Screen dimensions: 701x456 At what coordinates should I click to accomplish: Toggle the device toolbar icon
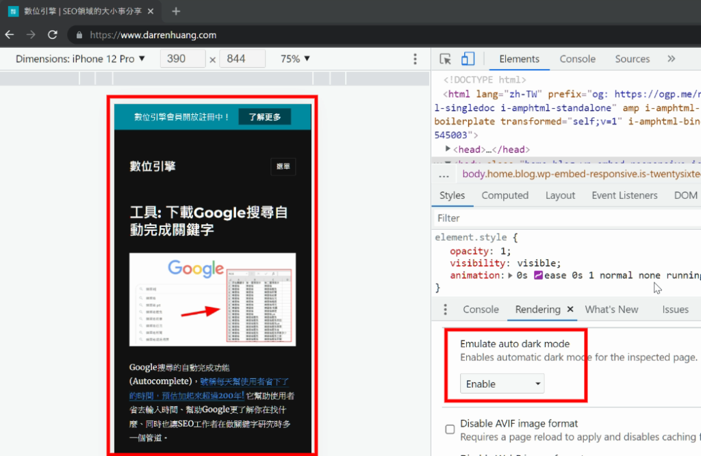(x=468, y=59)
